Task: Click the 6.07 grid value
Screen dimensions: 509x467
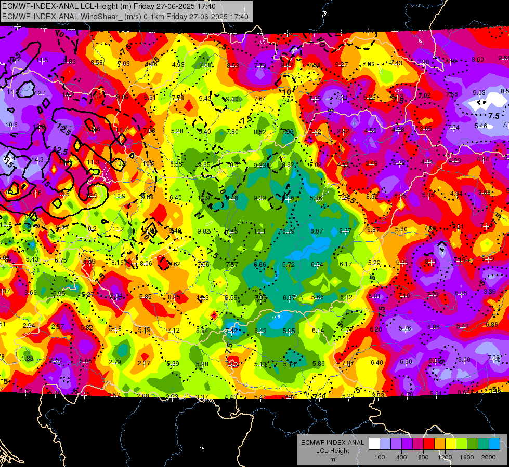Action: pyautogui.click(x=317, y=231)
